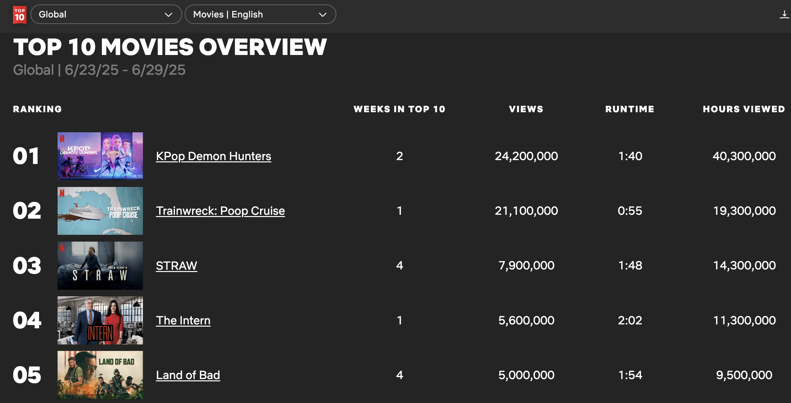Click the Netflix Top 10 logo icon
The image size is (791, 403).
[x=19, y=15]
